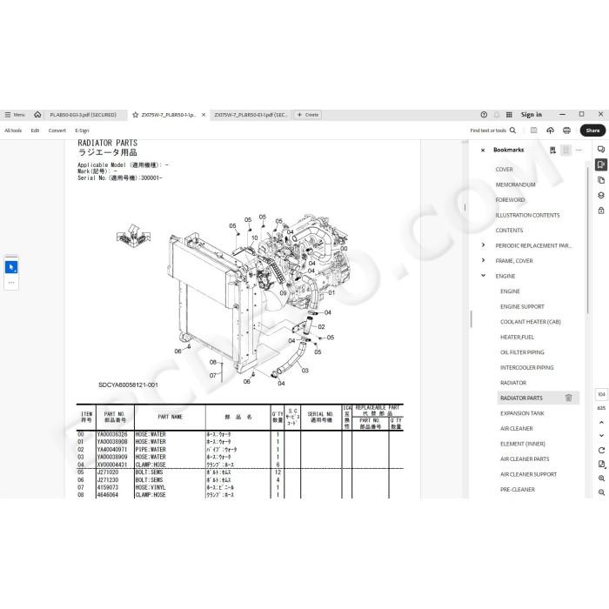Open the MEMORANDUM bookmark
The height and width of the screenshot is (609, 609).
[x=515, y=184]
